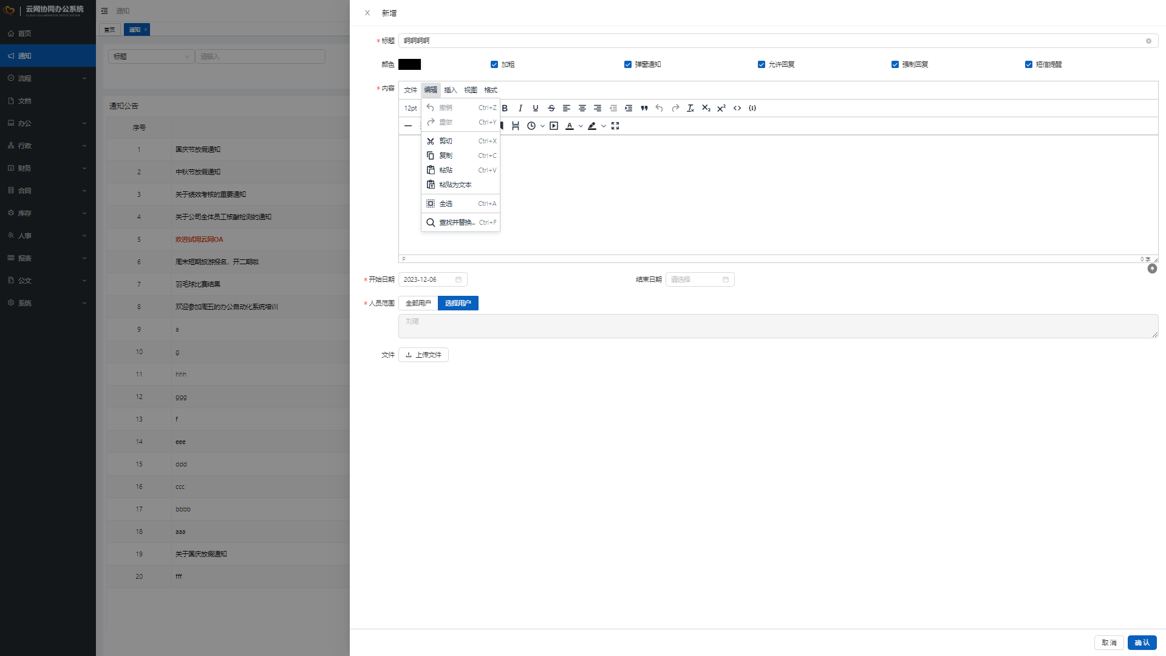Viewport: 1166px width, 656px height.
Task: Align text right in the editor
Action: point(598,108)
